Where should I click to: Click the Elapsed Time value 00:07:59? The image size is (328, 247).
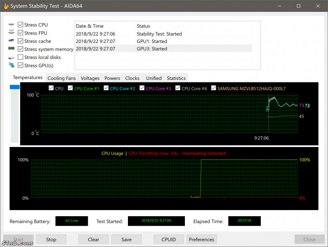click(x=244, y=221)
